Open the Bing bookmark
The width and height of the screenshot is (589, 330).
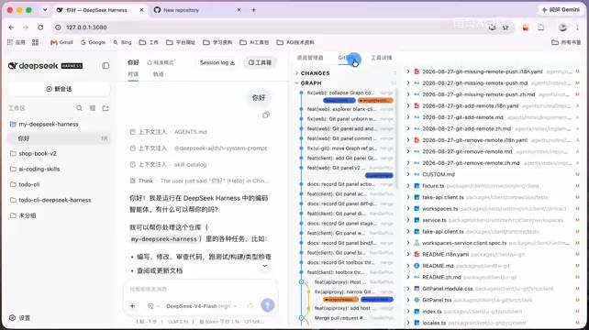(x=122, y=42)
